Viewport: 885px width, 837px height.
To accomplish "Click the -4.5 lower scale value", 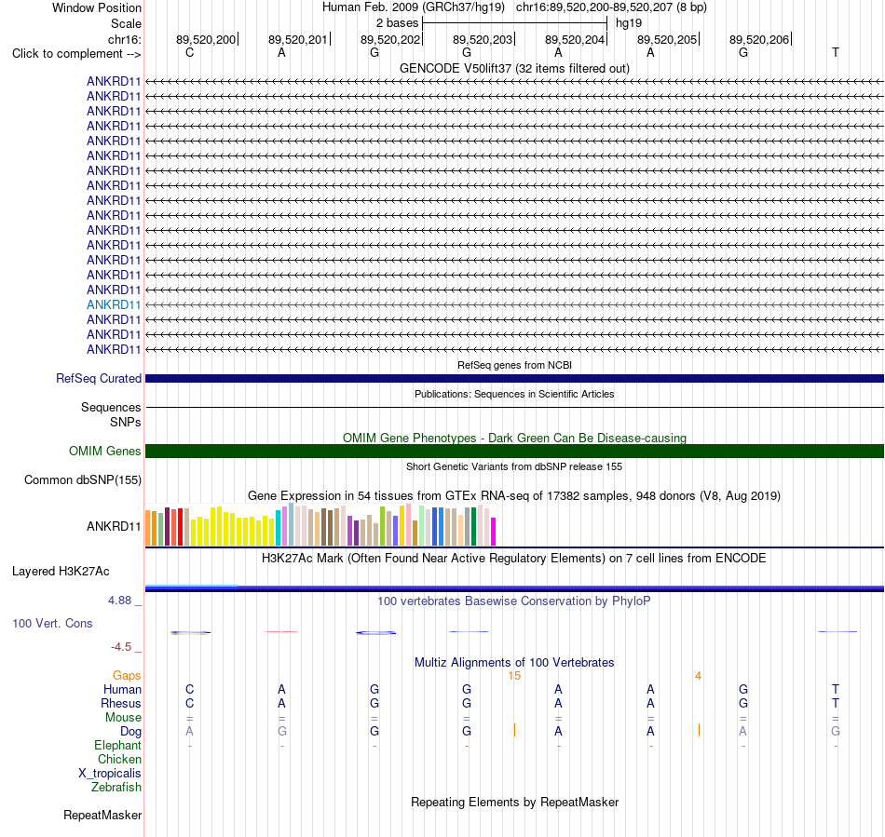I will (x=121, y=647).
